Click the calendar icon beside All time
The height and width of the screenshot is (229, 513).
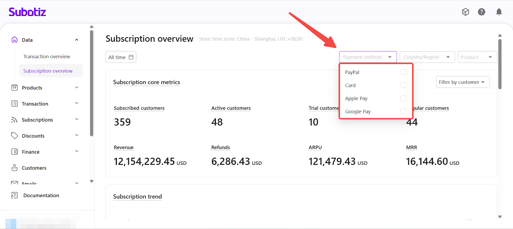click(131, 57)
